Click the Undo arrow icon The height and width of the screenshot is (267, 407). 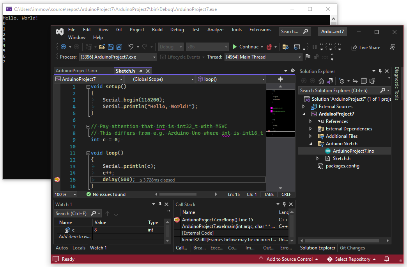pyautogui.click(x=131, y=47)
